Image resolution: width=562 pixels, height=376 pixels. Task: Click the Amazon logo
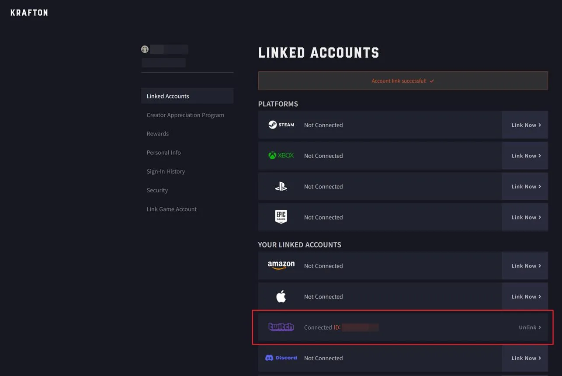(281, 265)
